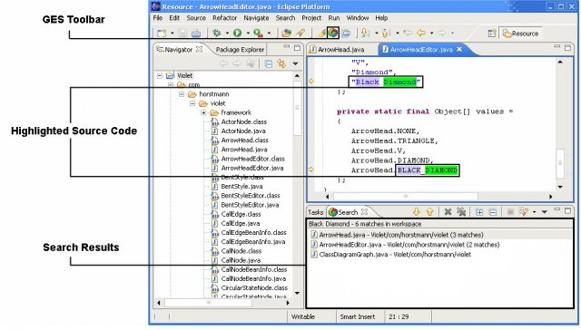Minimize the Search view panel
The image size is (581, 330).
556,209
